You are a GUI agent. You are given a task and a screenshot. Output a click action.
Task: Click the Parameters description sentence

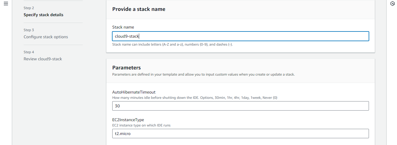coord(203,74)
